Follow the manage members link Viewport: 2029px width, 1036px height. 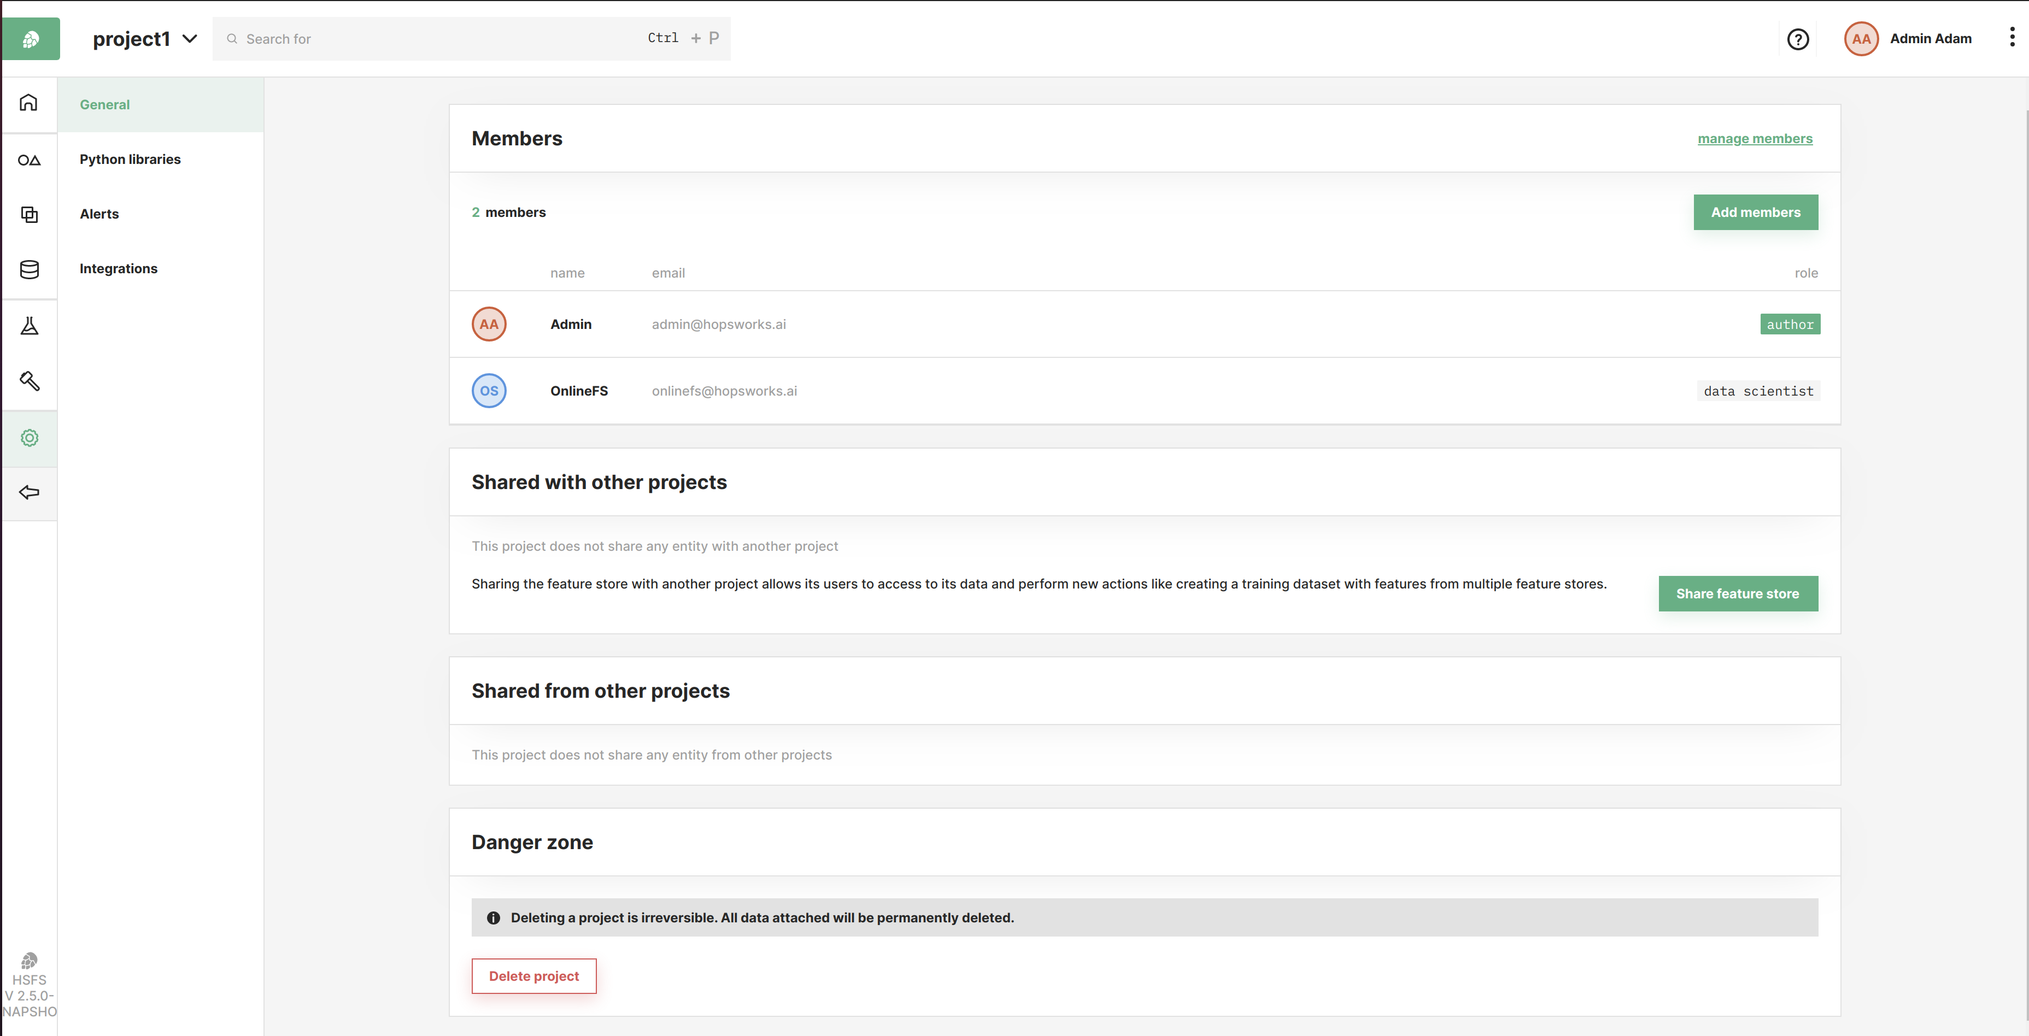coord(1755,139)
